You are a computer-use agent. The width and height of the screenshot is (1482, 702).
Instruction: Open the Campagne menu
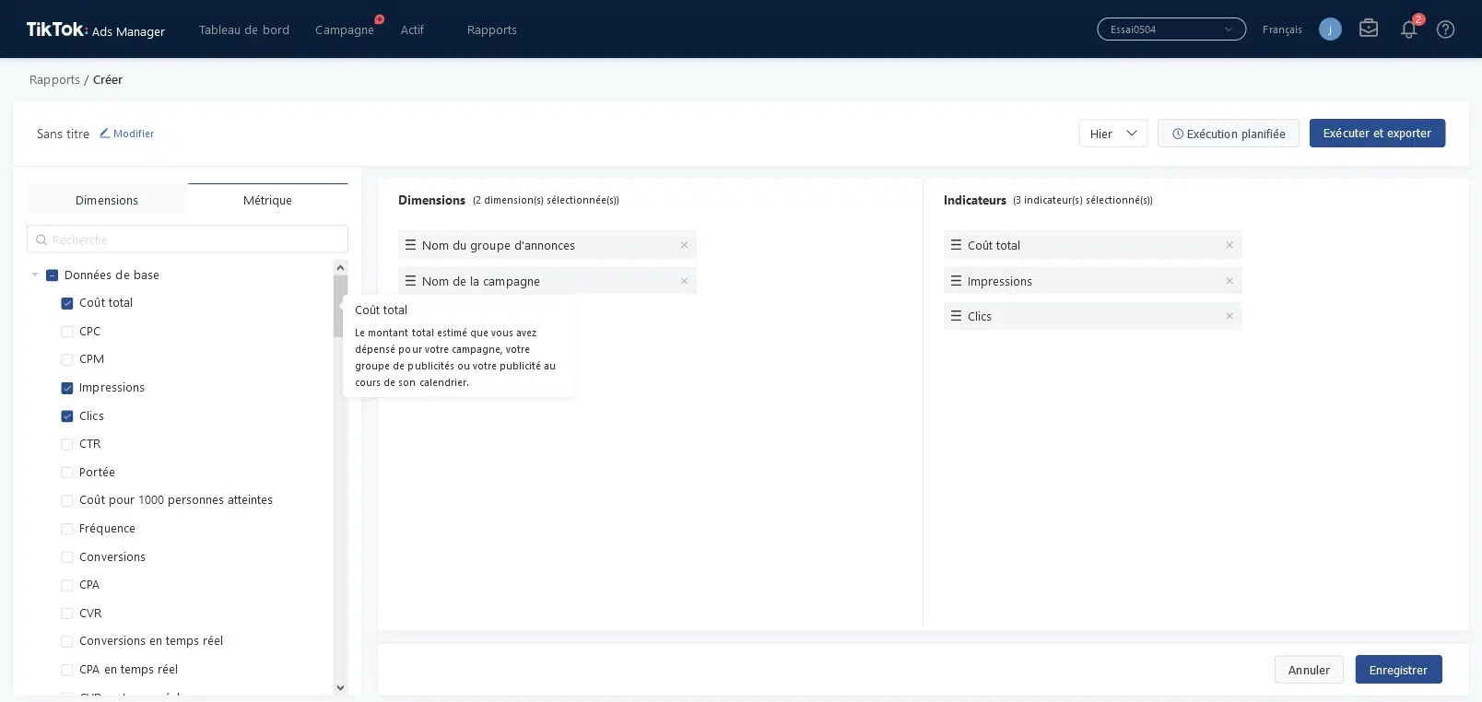point(344,29)
